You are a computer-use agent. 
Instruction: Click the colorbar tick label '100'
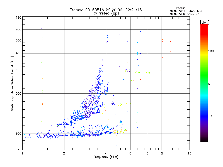tap(211, 51)
